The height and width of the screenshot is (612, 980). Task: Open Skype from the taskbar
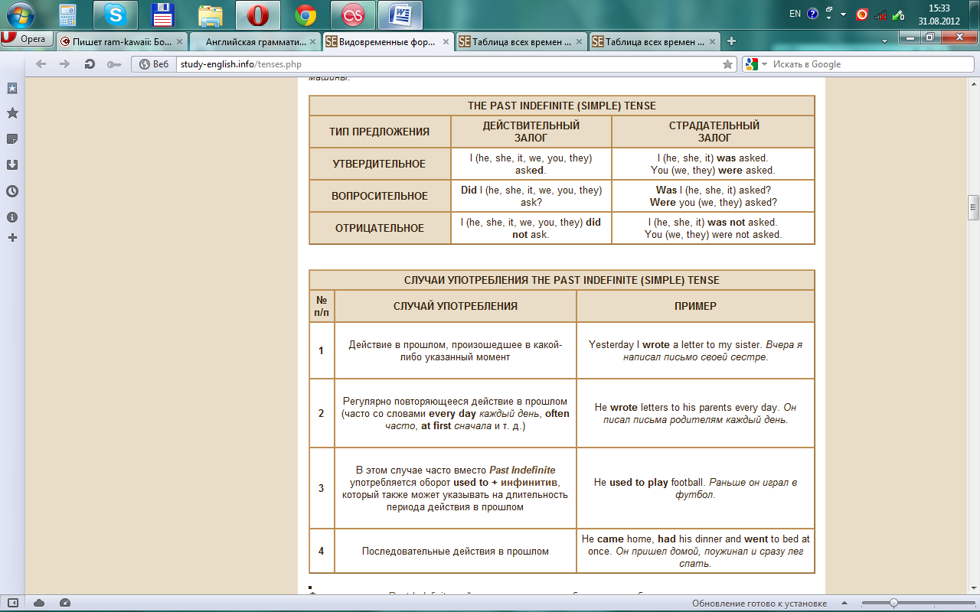[116, 14]
